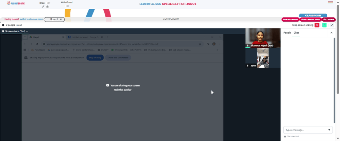Click PS Moments button
Image resolution: width=340 pixels, height=141 pixels.
point(328,19)
